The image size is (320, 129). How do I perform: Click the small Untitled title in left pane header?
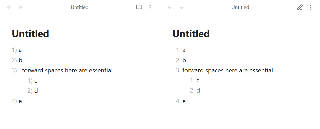click(80, 7)
